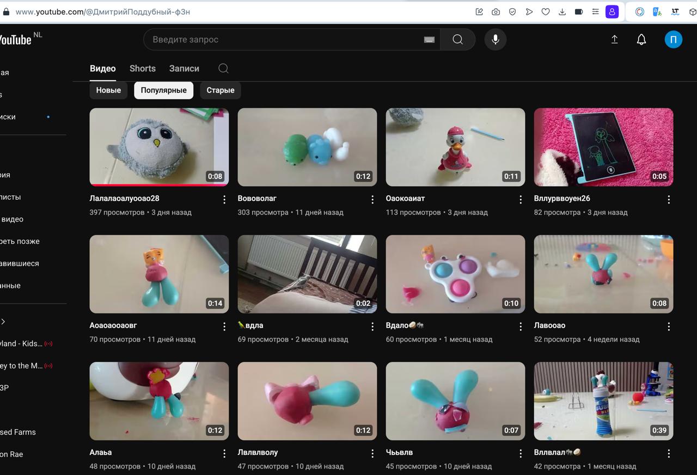
Task: Click the browser heart bookmark icon
Action: pyautogui.click(x=546, y=11)
